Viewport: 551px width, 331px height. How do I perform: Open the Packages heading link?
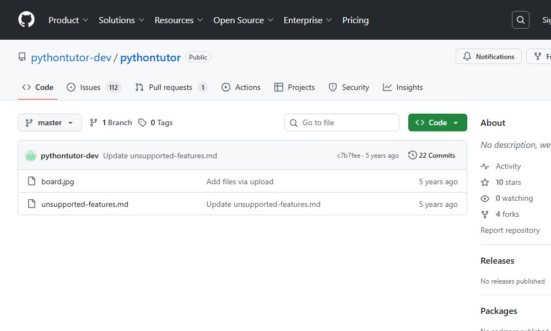[x=499, y=311]
